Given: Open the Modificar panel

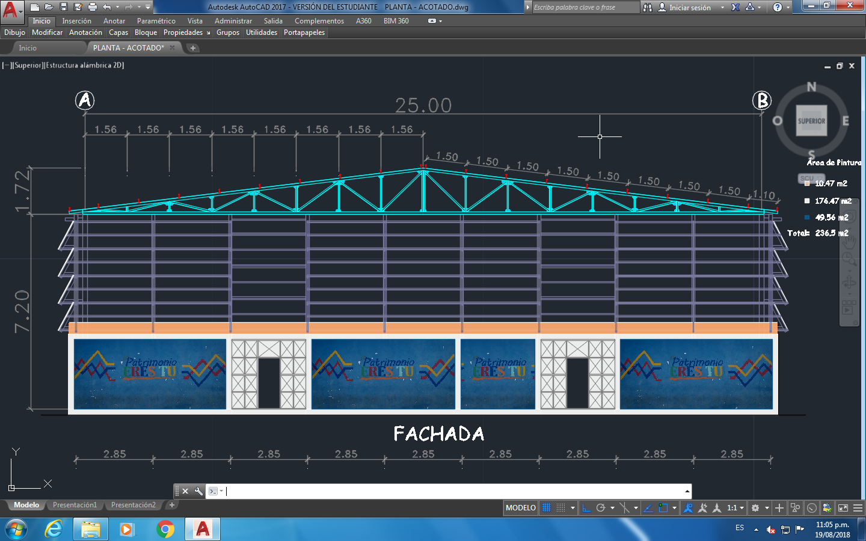Looking at the screenshot, I should 47,32.
